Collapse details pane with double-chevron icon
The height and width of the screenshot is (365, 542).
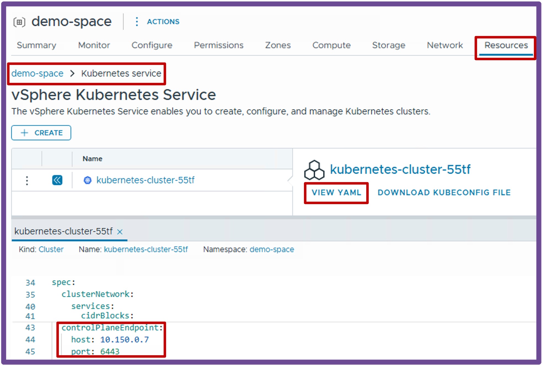57,180
